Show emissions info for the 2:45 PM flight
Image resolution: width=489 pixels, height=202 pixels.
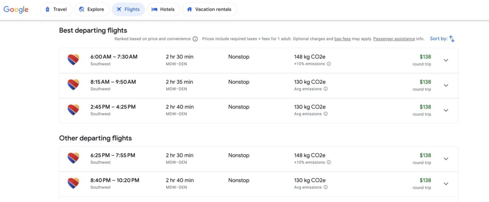coord(326,114)
